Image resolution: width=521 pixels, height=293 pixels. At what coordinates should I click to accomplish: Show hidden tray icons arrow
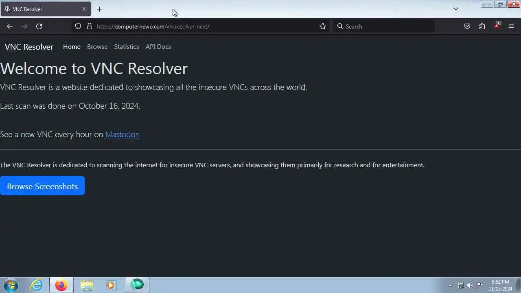[x=450, y=285]
